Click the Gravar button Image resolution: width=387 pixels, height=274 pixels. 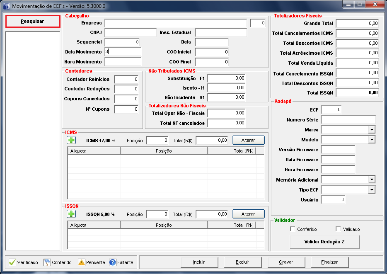pyautogui.click(x=286, y=262)
